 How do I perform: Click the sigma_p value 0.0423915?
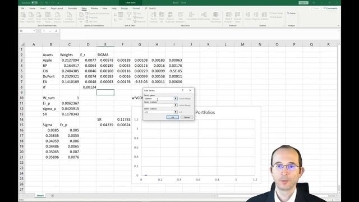70,108
